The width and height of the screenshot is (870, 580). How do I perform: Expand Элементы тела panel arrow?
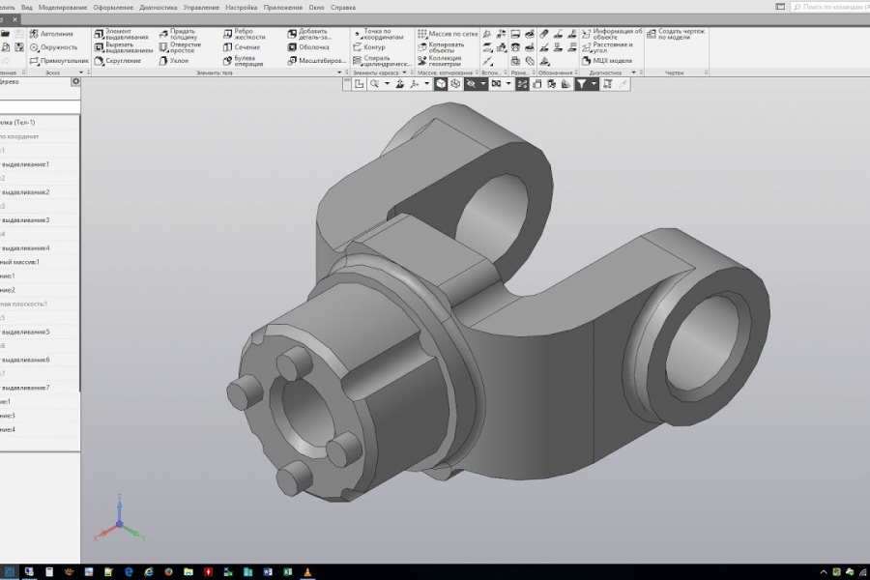pyautogui.click(x=339, y=72)
